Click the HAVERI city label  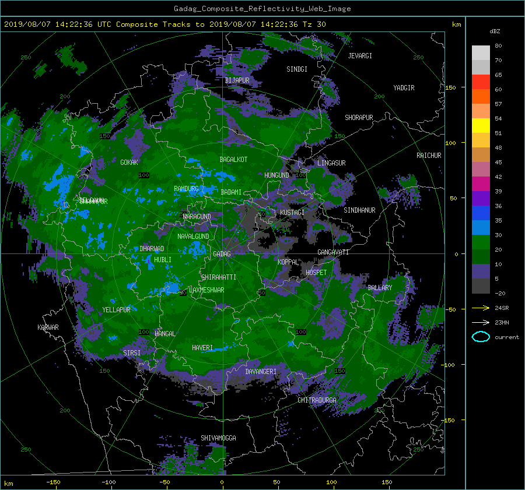[202, 348]
